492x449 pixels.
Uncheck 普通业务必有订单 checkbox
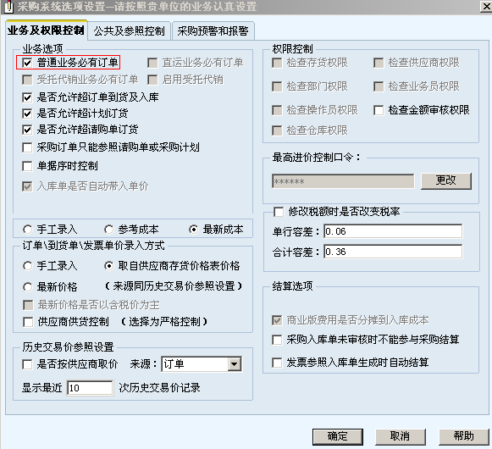pos(27,63)
